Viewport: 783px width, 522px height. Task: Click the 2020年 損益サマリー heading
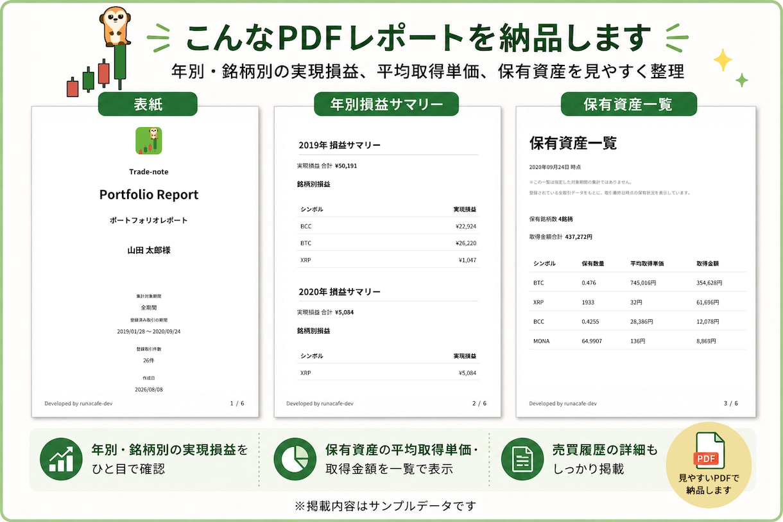click(340, 291)
